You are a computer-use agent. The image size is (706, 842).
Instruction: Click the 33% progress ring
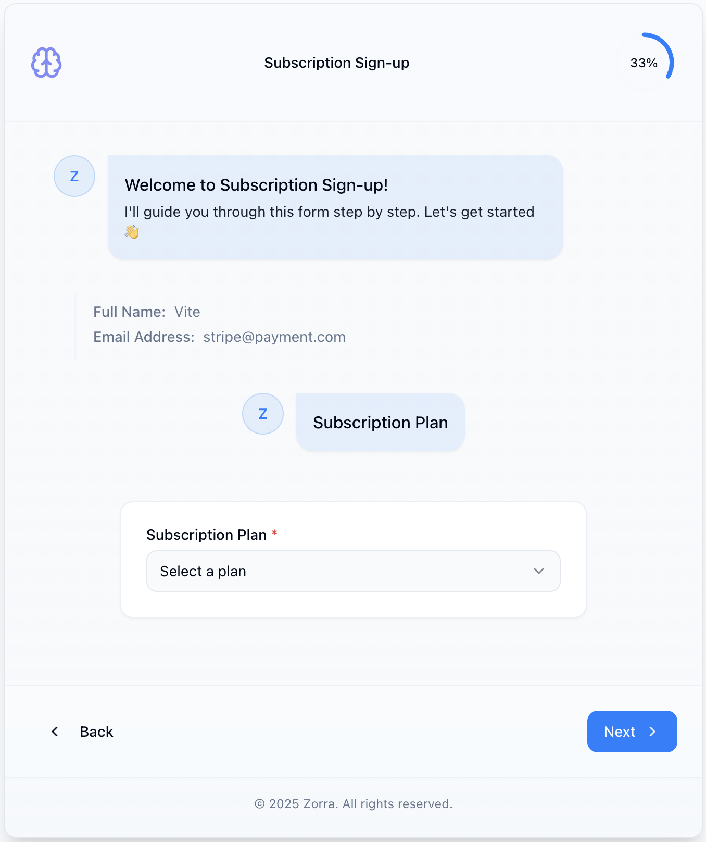coord(645,63)
